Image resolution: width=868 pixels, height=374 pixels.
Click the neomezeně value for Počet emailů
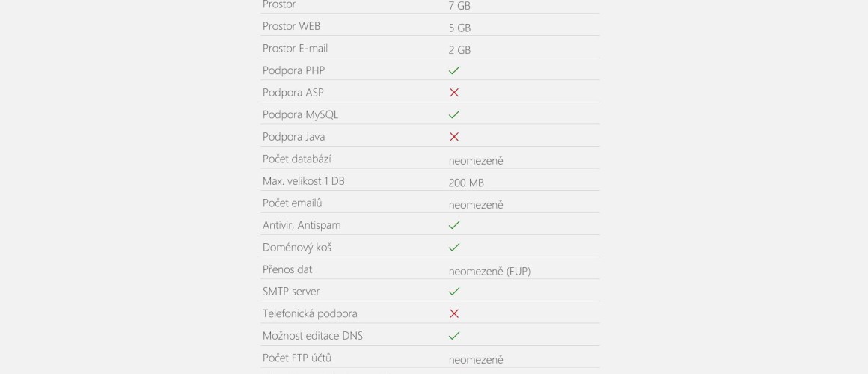pyautogui.click(x=475, y=205)
